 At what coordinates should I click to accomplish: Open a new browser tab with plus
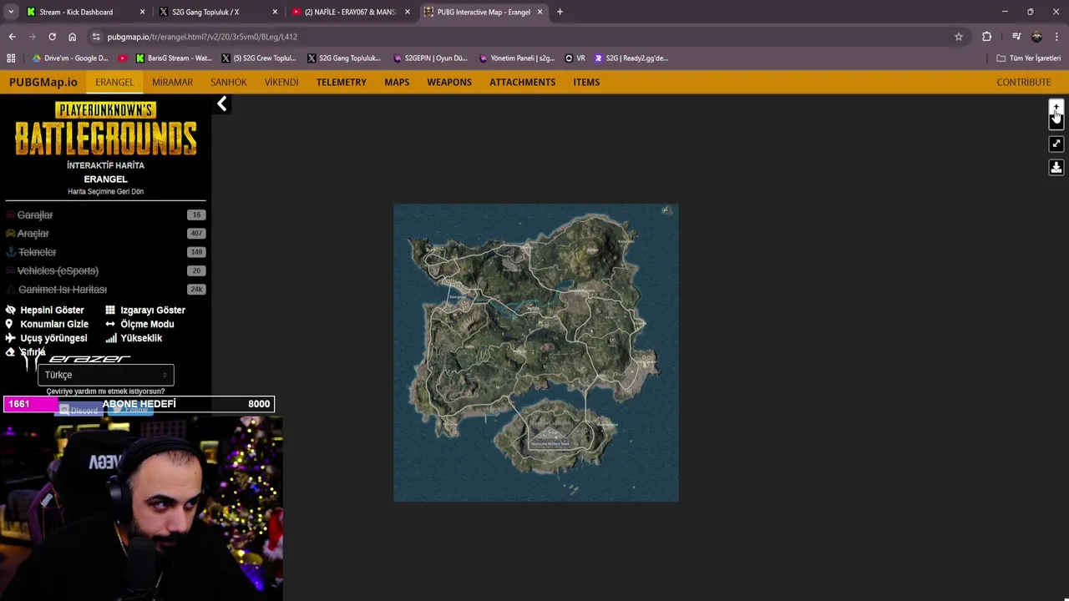tap(560, 12)
